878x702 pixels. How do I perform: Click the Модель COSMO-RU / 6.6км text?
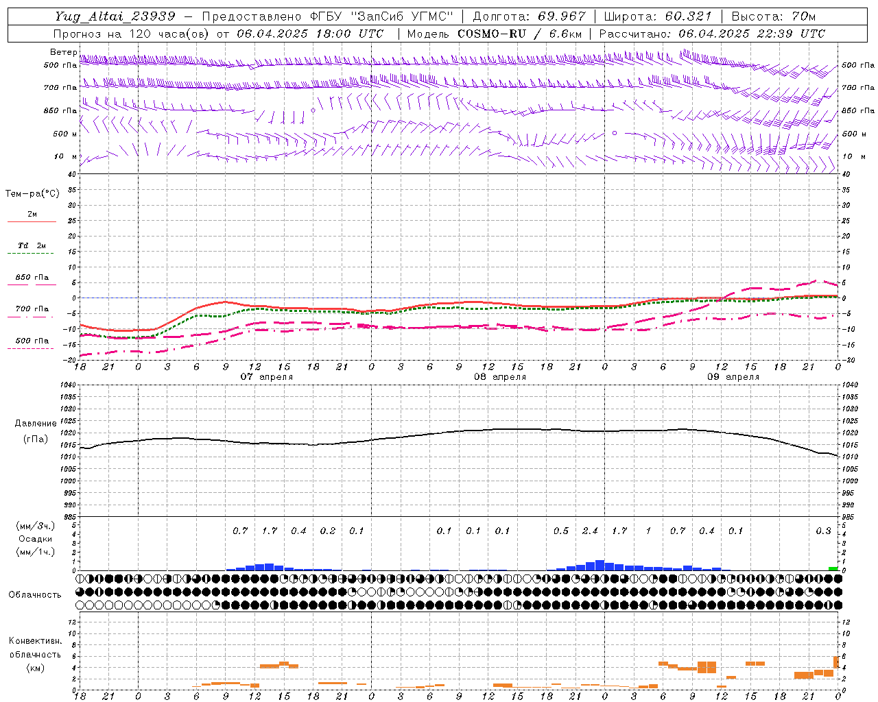pos(495,34)
